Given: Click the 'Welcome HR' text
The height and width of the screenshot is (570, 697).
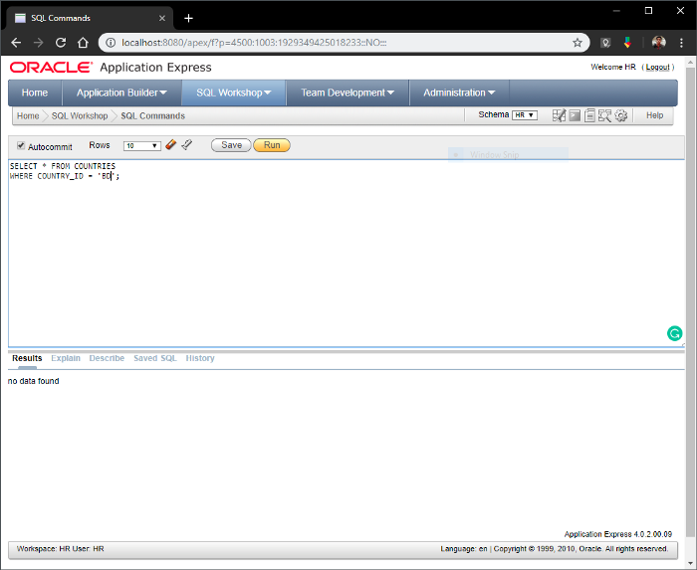Looking at the screenshot, I should [x=613, y=67].
